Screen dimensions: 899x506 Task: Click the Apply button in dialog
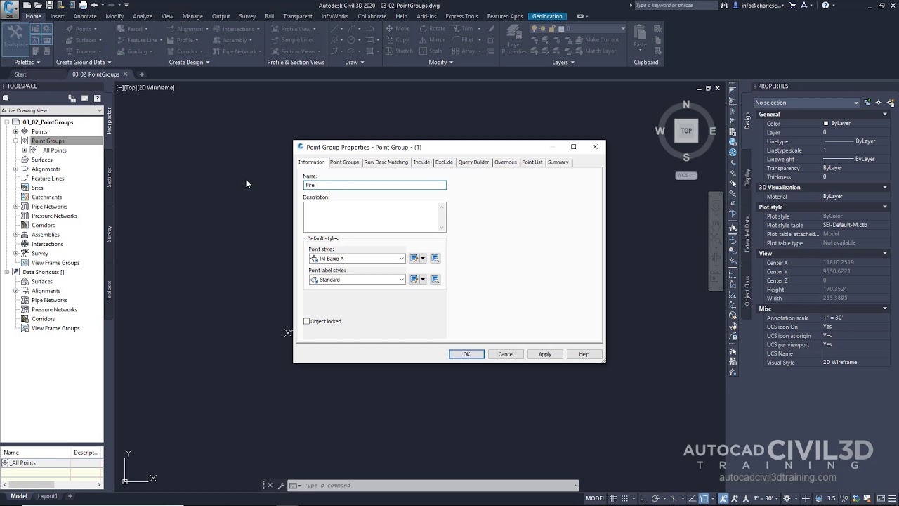click(x=545, y=354)
